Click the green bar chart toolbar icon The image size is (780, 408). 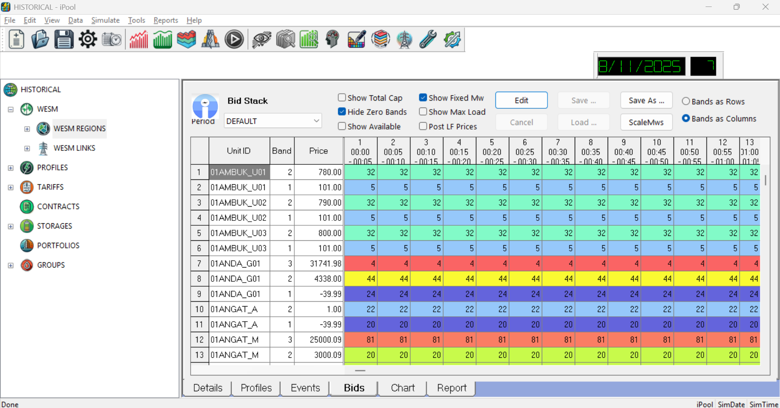click(x=162, y=39)
